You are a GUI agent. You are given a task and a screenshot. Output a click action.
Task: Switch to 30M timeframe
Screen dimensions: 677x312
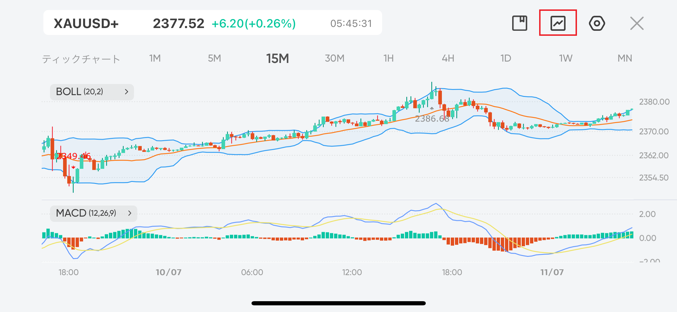tap(335, 59)
